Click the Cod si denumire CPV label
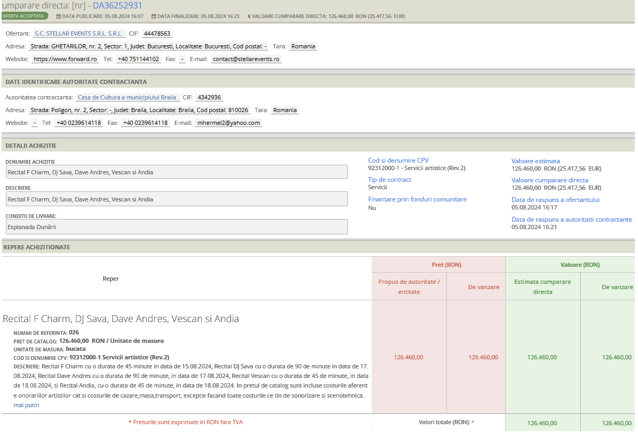 tap(398, 161)
